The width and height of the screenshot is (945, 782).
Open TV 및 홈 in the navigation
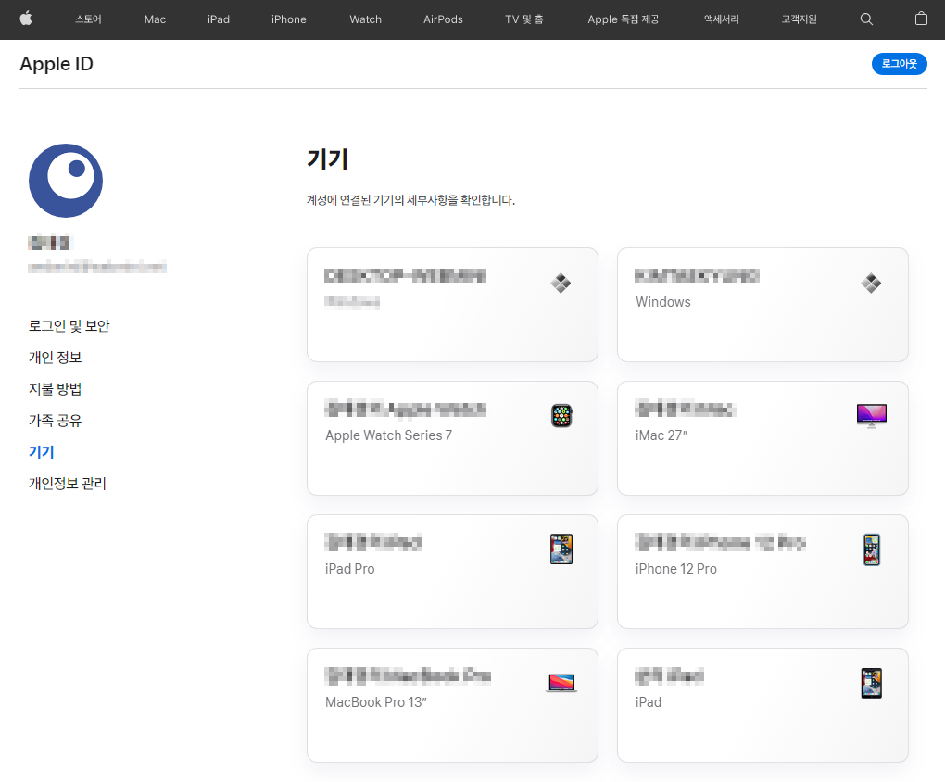click(523, 19)
